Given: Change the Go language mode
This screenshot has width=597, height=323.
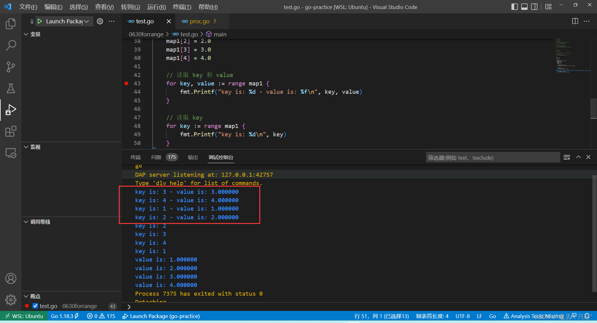Looking at the screenshot, I should 493,316.
